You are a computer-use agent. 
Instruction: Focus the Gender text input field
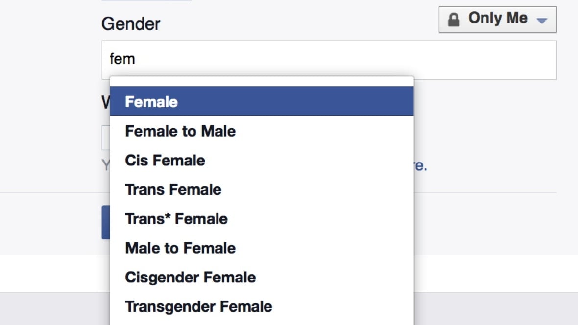328,60
